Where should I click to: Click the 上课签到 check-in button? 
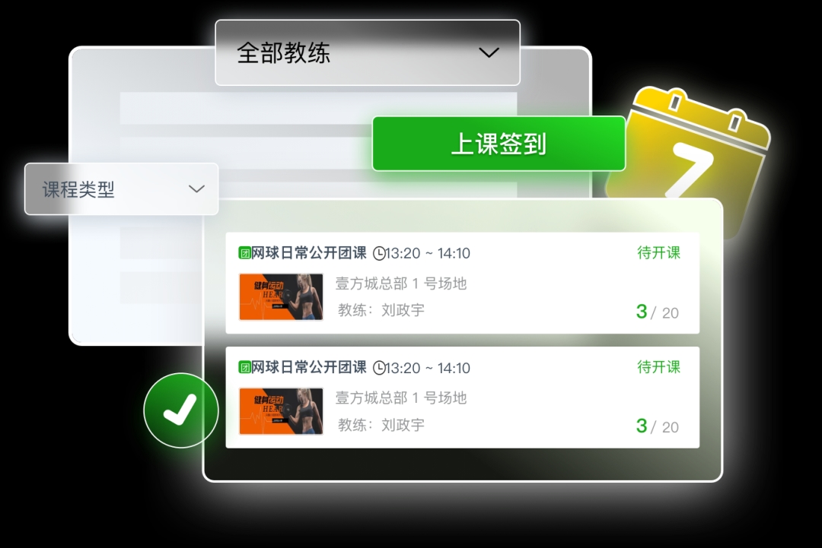[x=499, y=144]
